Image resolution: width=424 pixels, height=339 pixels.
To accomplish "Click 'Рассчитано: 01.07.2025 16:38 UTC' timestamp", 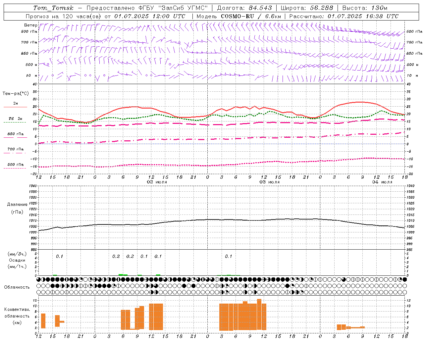I will point(344,16).
